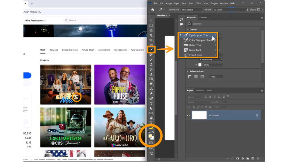Collapse the Canvas section
288x162 pixels.
click(188, 30)
